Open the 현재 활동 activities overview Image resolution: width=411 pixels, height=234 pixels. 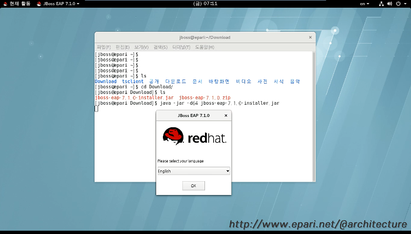point(20,4)
